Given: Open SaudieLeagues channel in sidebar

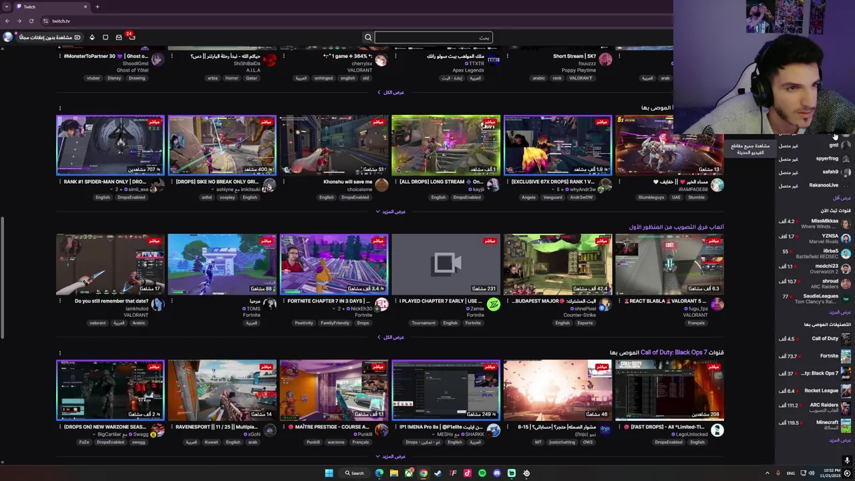Looking at the screenshot, I should (815, 299).
